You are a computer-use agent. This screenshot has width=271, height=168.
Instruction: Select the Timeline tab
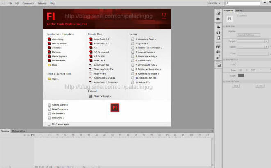pyautogui.click(x=5, y=131)
